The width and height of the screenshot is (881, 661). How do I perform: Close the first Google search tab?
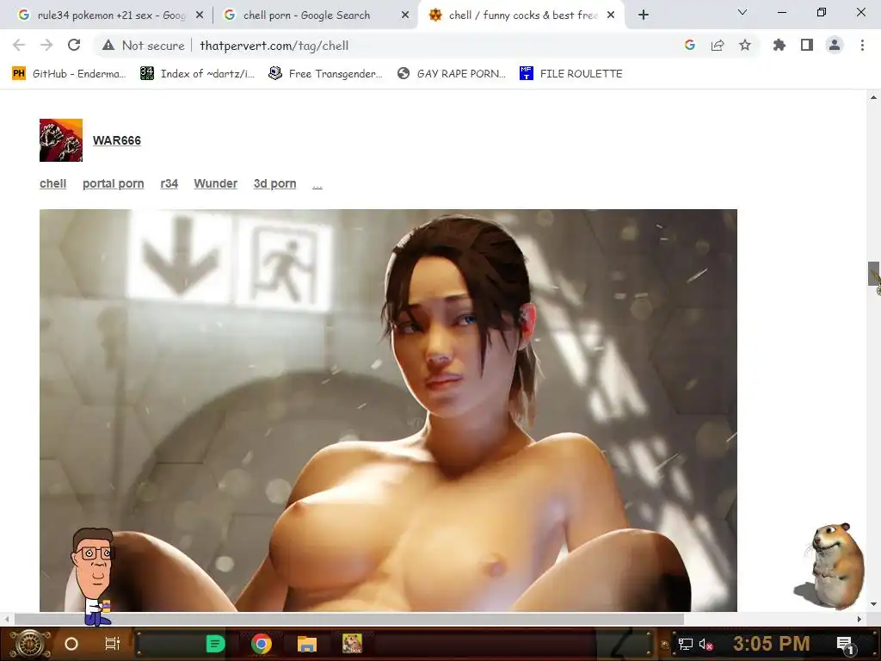[x=200, y=15]
